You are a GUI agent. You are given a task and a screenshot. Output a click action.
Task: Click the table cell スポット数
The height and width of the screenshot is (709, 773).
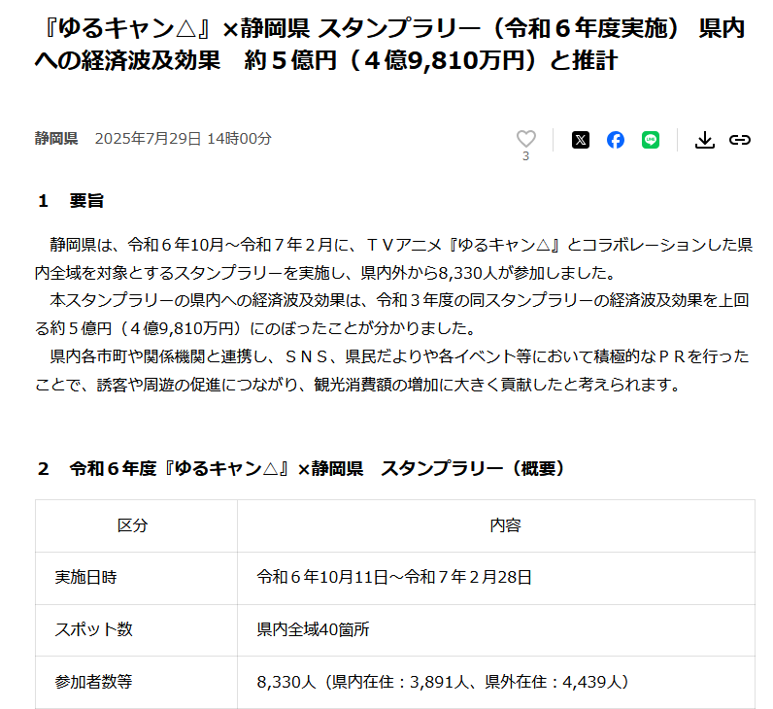[136, 630]
